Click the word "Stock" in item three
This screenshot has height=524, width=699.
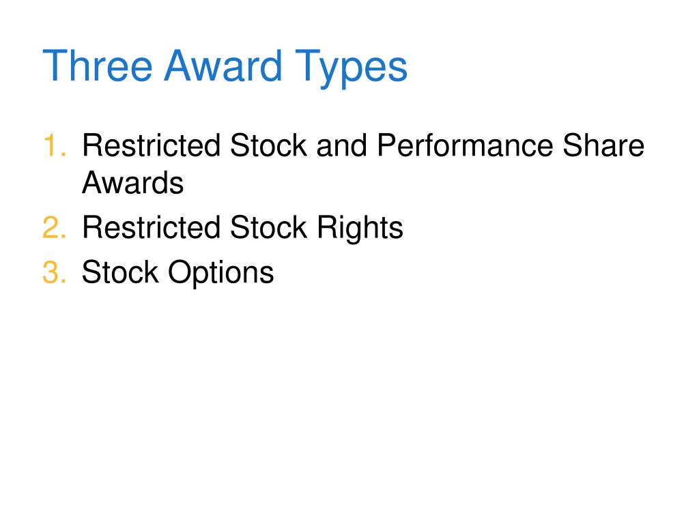120,272
